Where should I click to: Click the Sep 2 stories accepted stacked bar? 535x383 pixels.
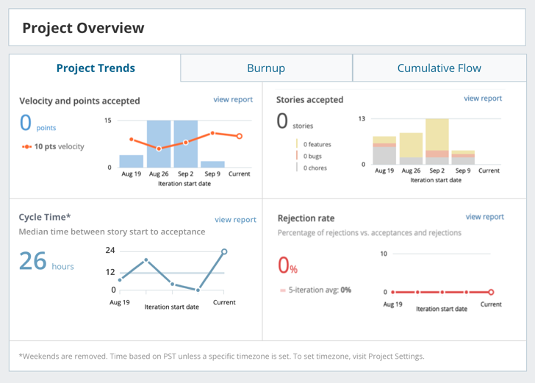(x=437, y=142)
